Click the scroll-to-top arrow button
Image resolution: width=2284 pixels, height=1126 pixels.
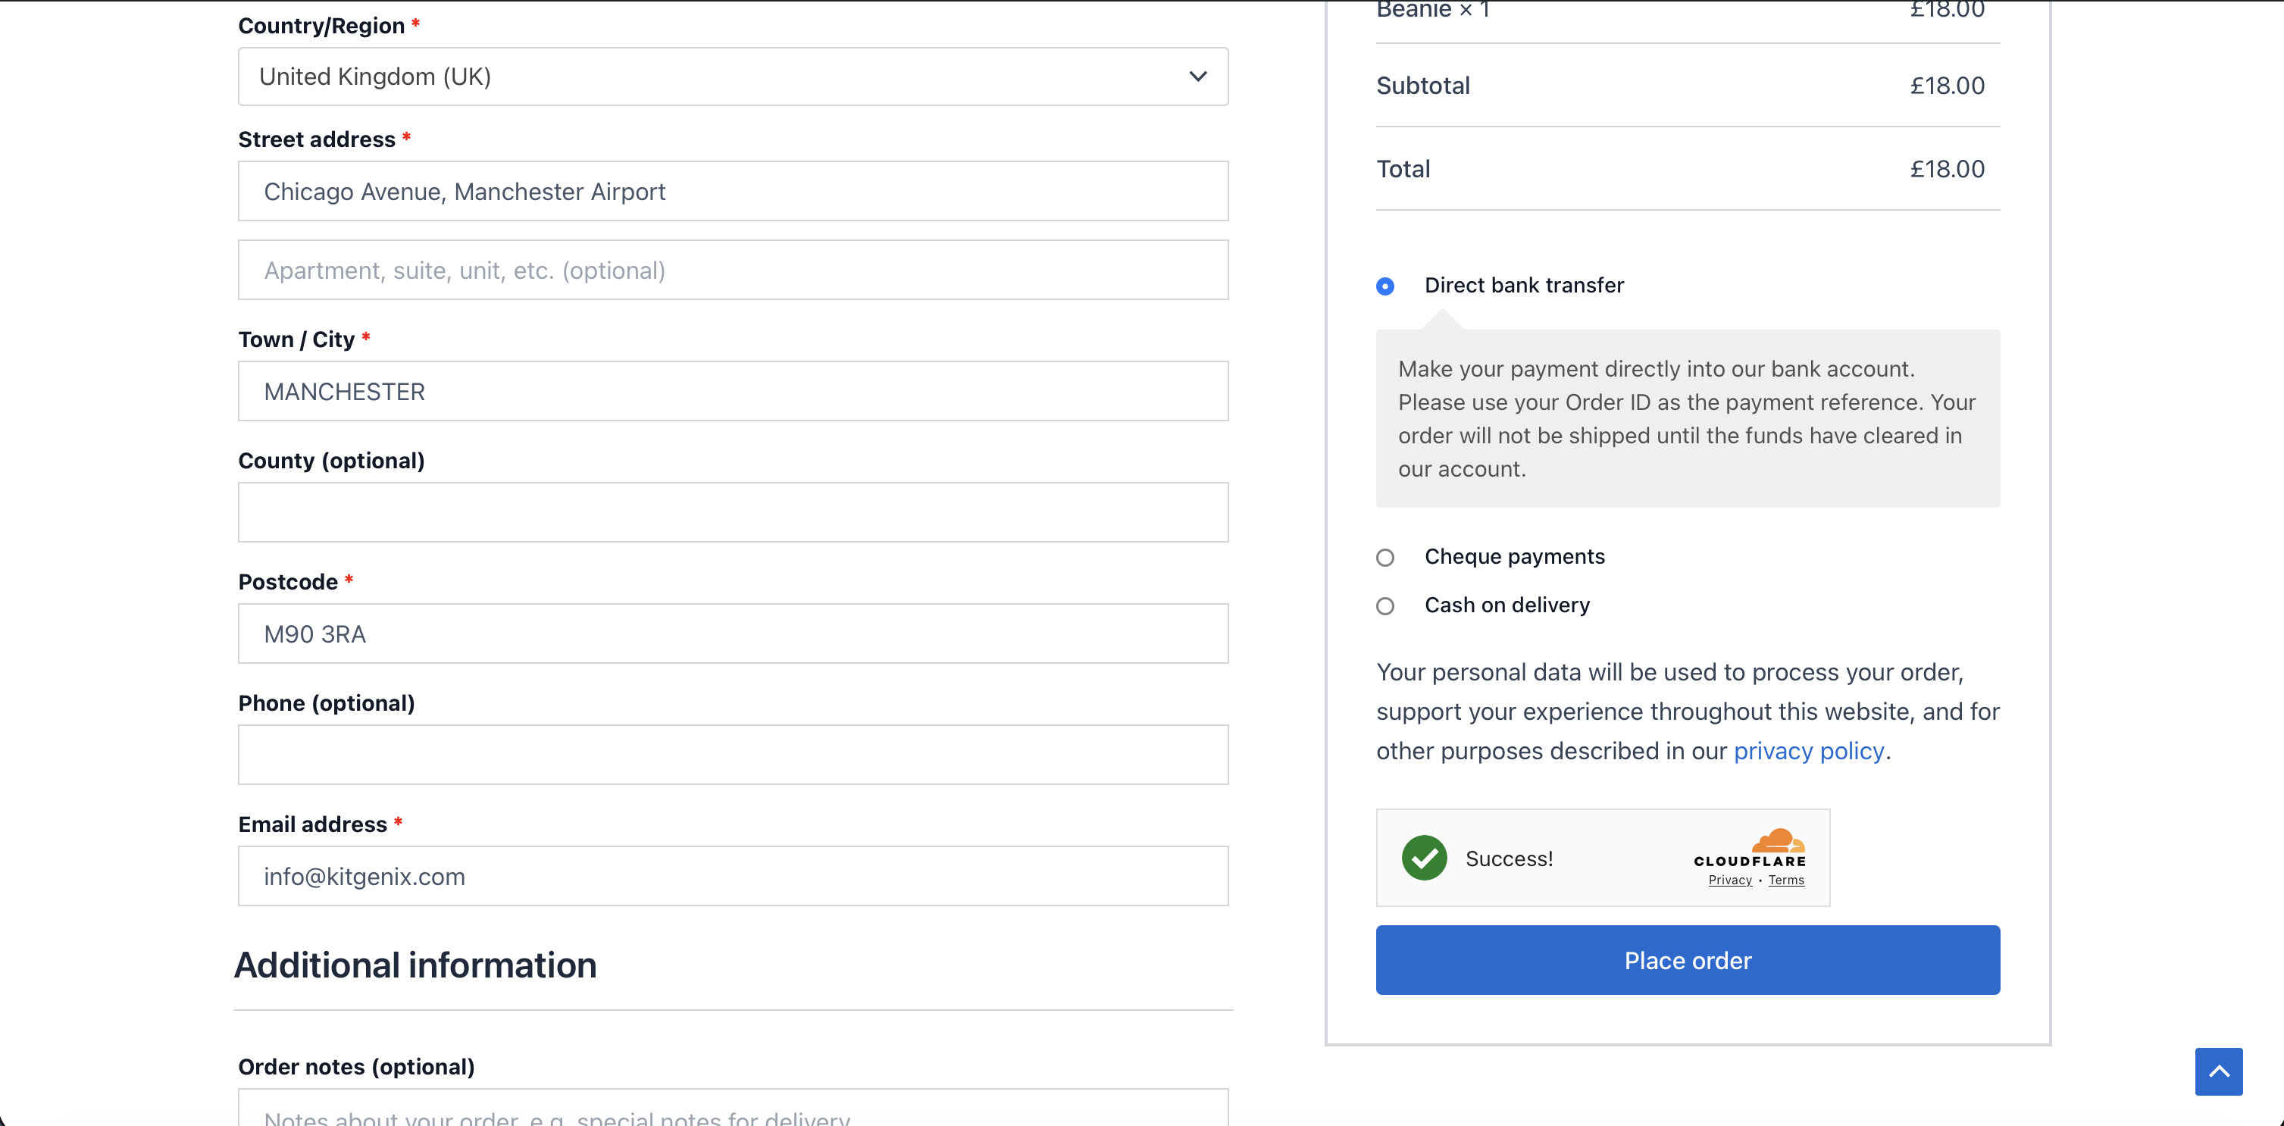2218,1071
